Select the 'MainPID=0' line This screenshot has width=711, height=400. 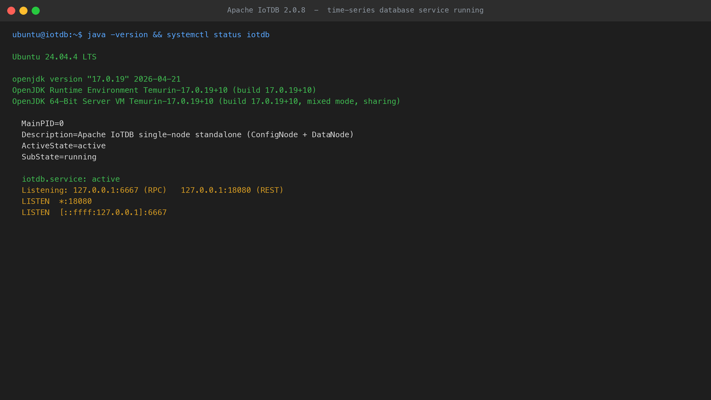[43, 123]
